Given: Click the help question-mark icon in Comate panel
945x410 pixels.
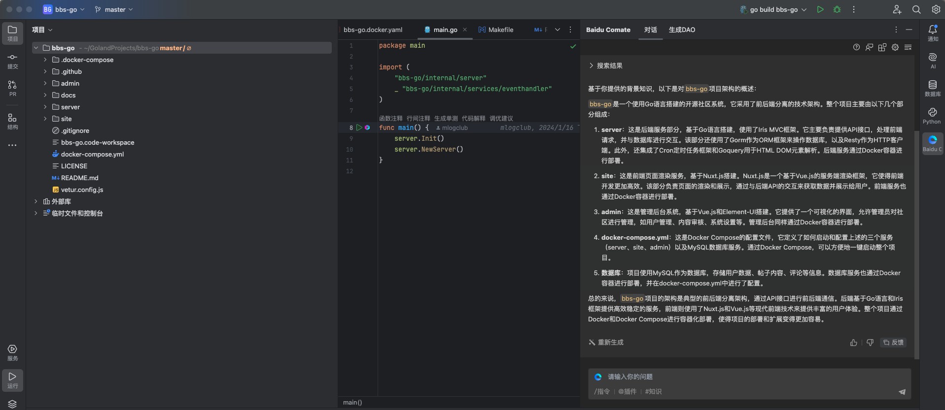Looking at the screenshot, I should click(x=856, y=47).
